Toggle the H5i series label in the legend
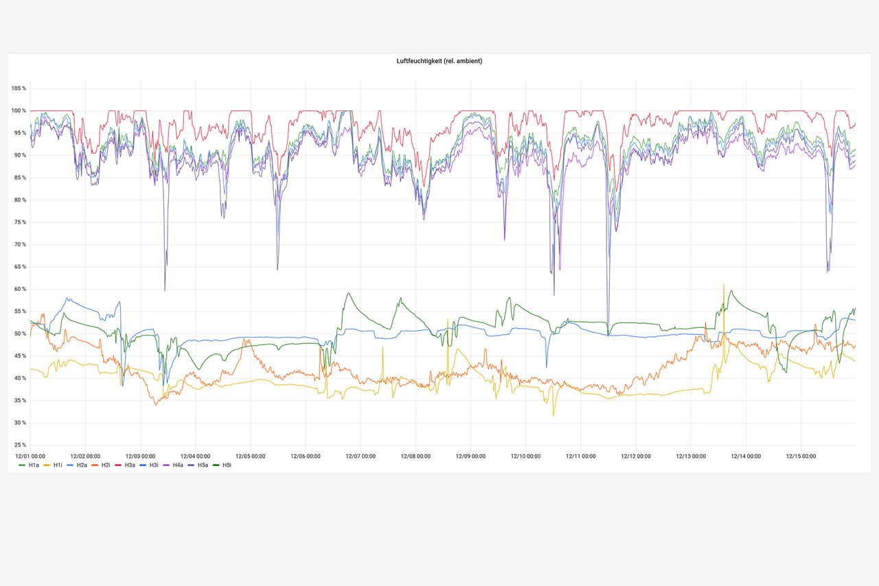Screen dimensions: 879x586 click(x=227, y=465)
